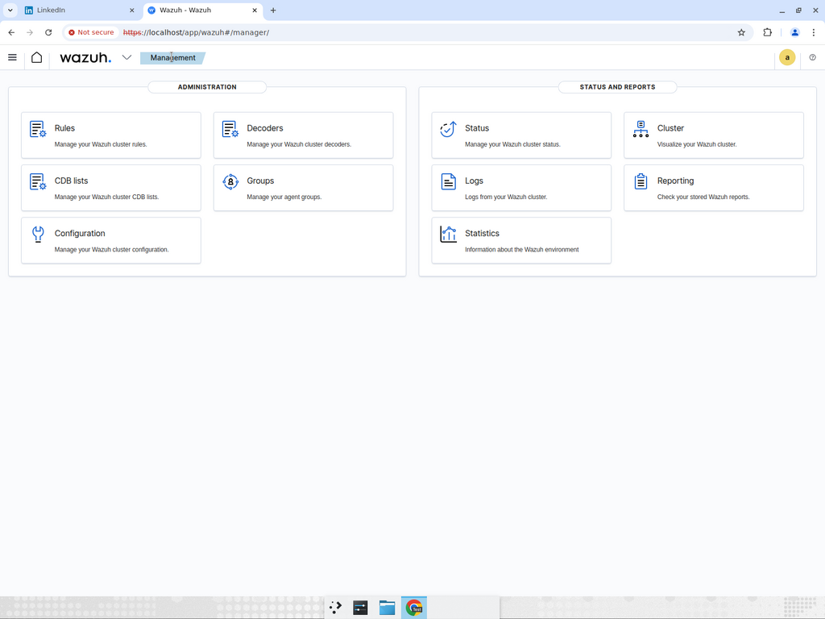
Task: Click the Not secure site badge
Action: click(x=91, y=32)
